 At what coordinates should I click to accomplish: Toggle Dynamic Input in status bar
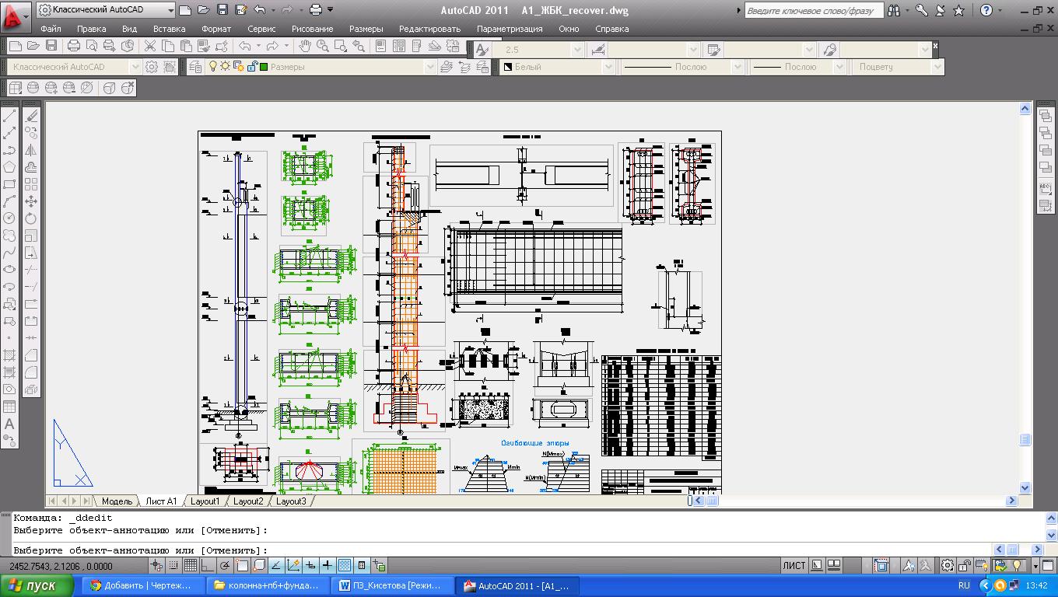(x=310, y=565)
